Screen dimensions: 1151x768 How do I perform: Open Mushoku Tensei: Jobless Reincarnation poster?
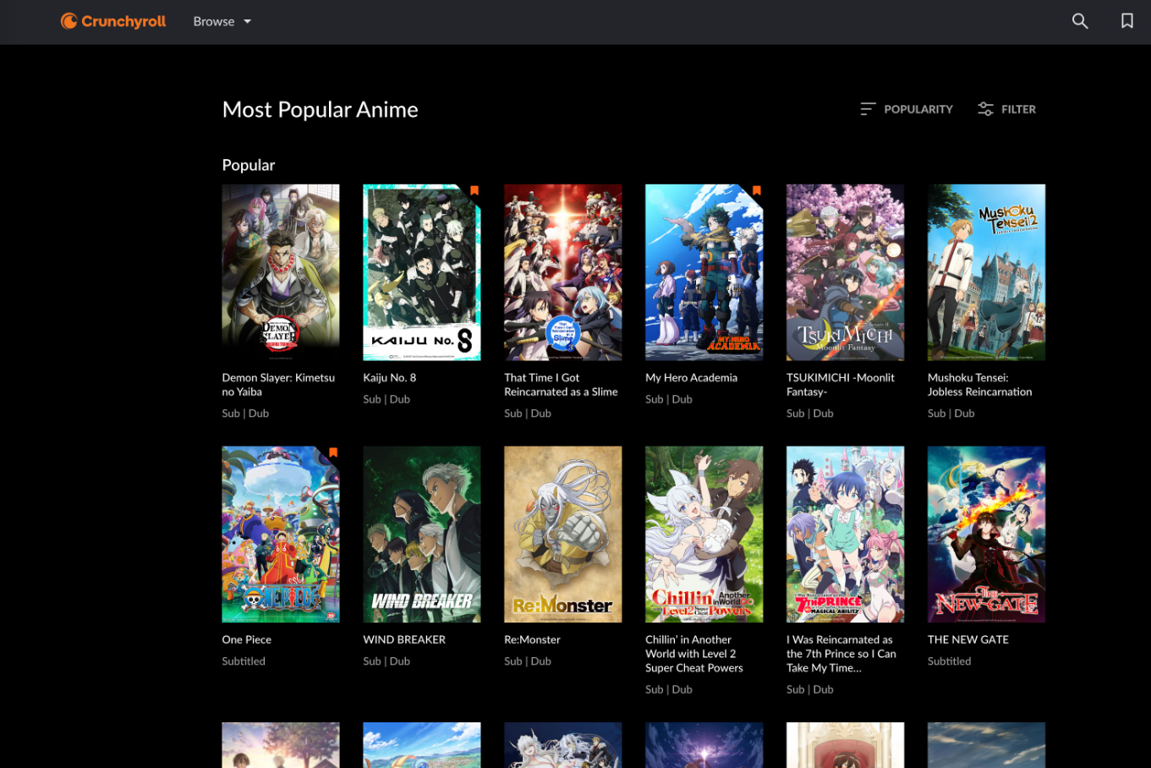987,272
